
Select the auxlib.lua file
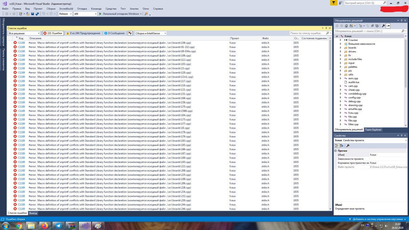(x=353, y=82)
